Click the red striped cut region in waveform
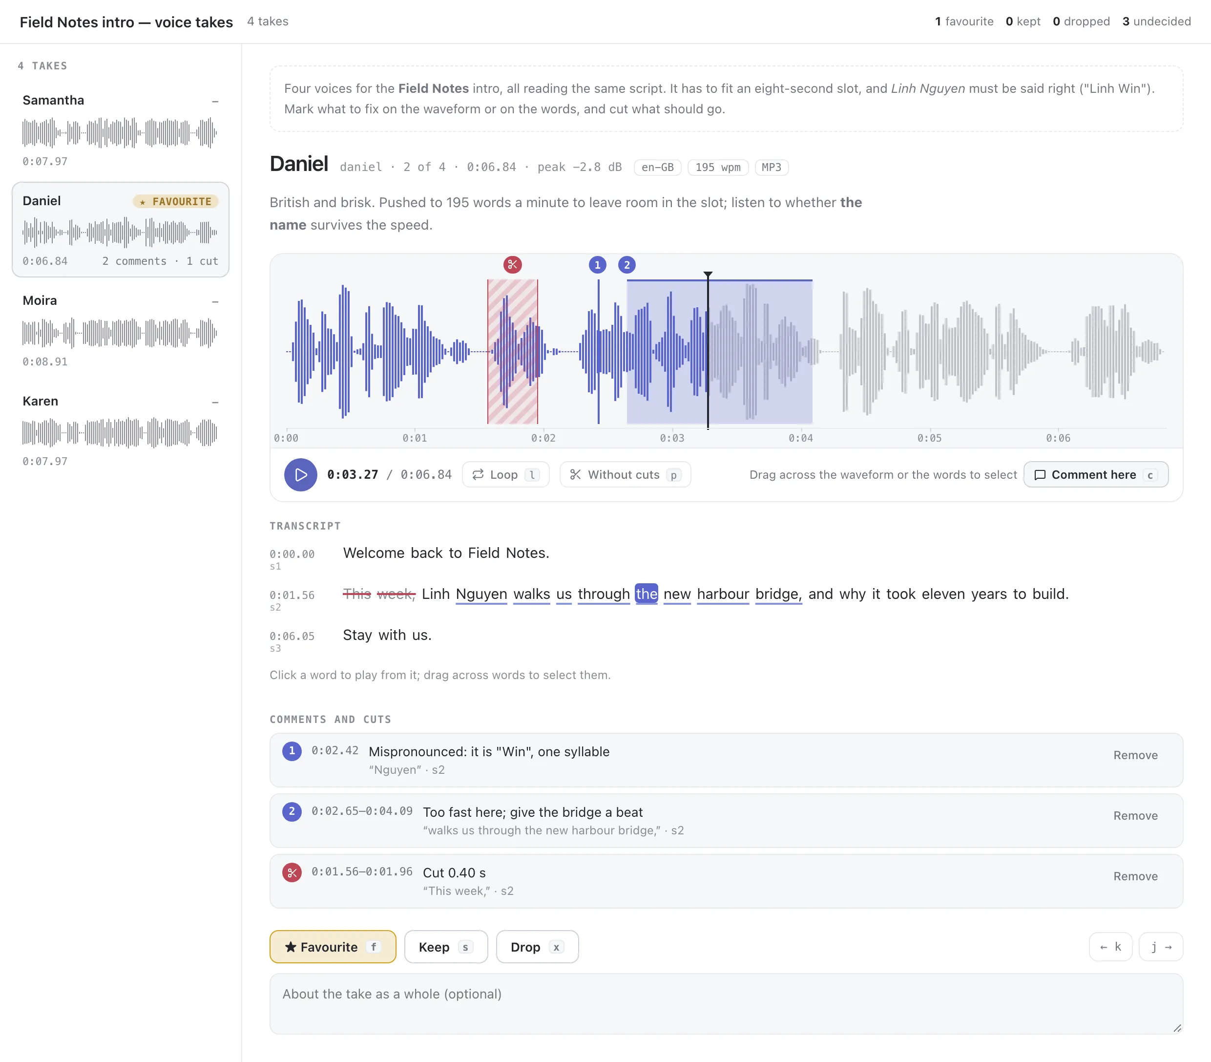The height and width of the screenshot is (1062, 1211). tap(513, 351)
